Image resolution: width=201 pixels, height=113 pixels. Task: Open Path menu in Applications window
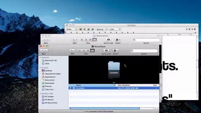click(75, 40)
